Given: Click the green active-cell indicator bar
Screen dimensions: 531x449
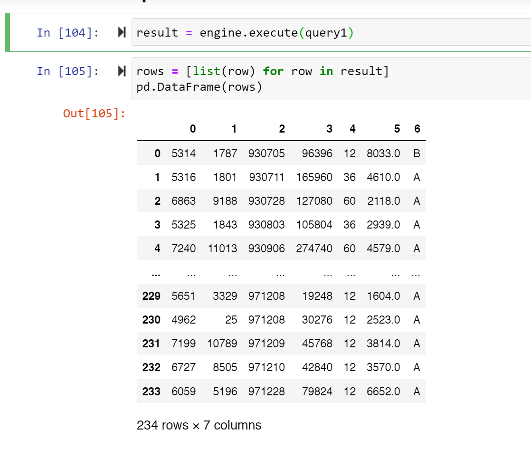Looking at the screenshot, I should point(7,32).
